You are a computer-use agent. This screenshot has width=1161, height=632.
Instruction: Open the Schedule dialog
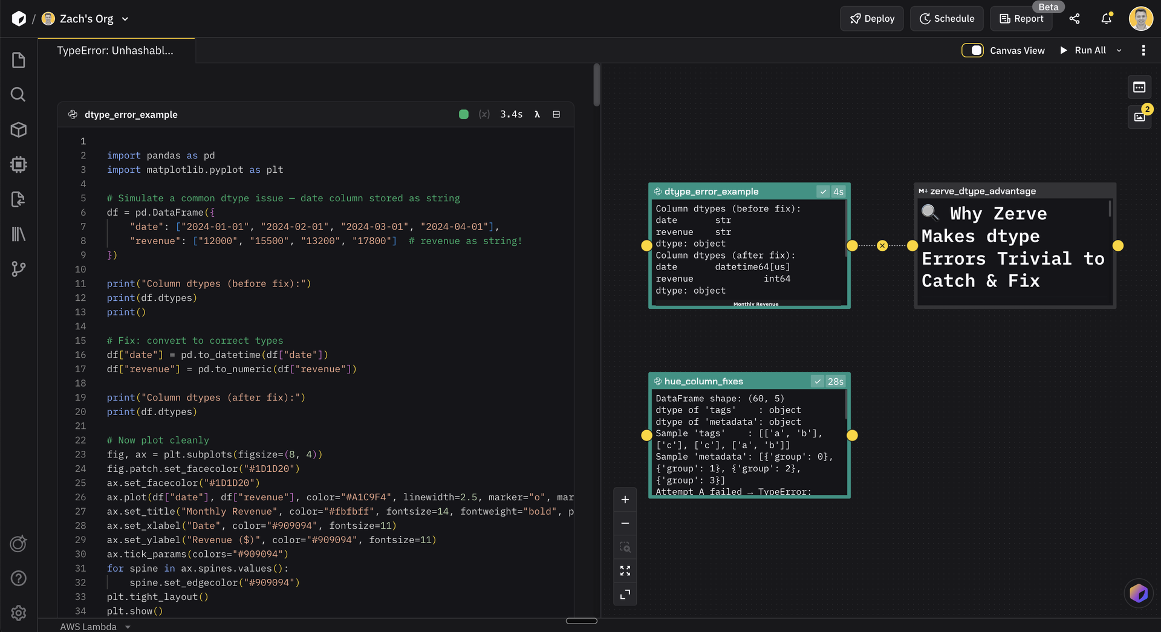tap(946, 19)
